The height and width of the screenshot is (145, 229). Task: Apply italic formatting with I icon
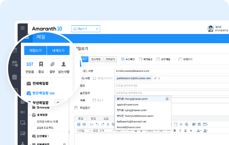180,131
